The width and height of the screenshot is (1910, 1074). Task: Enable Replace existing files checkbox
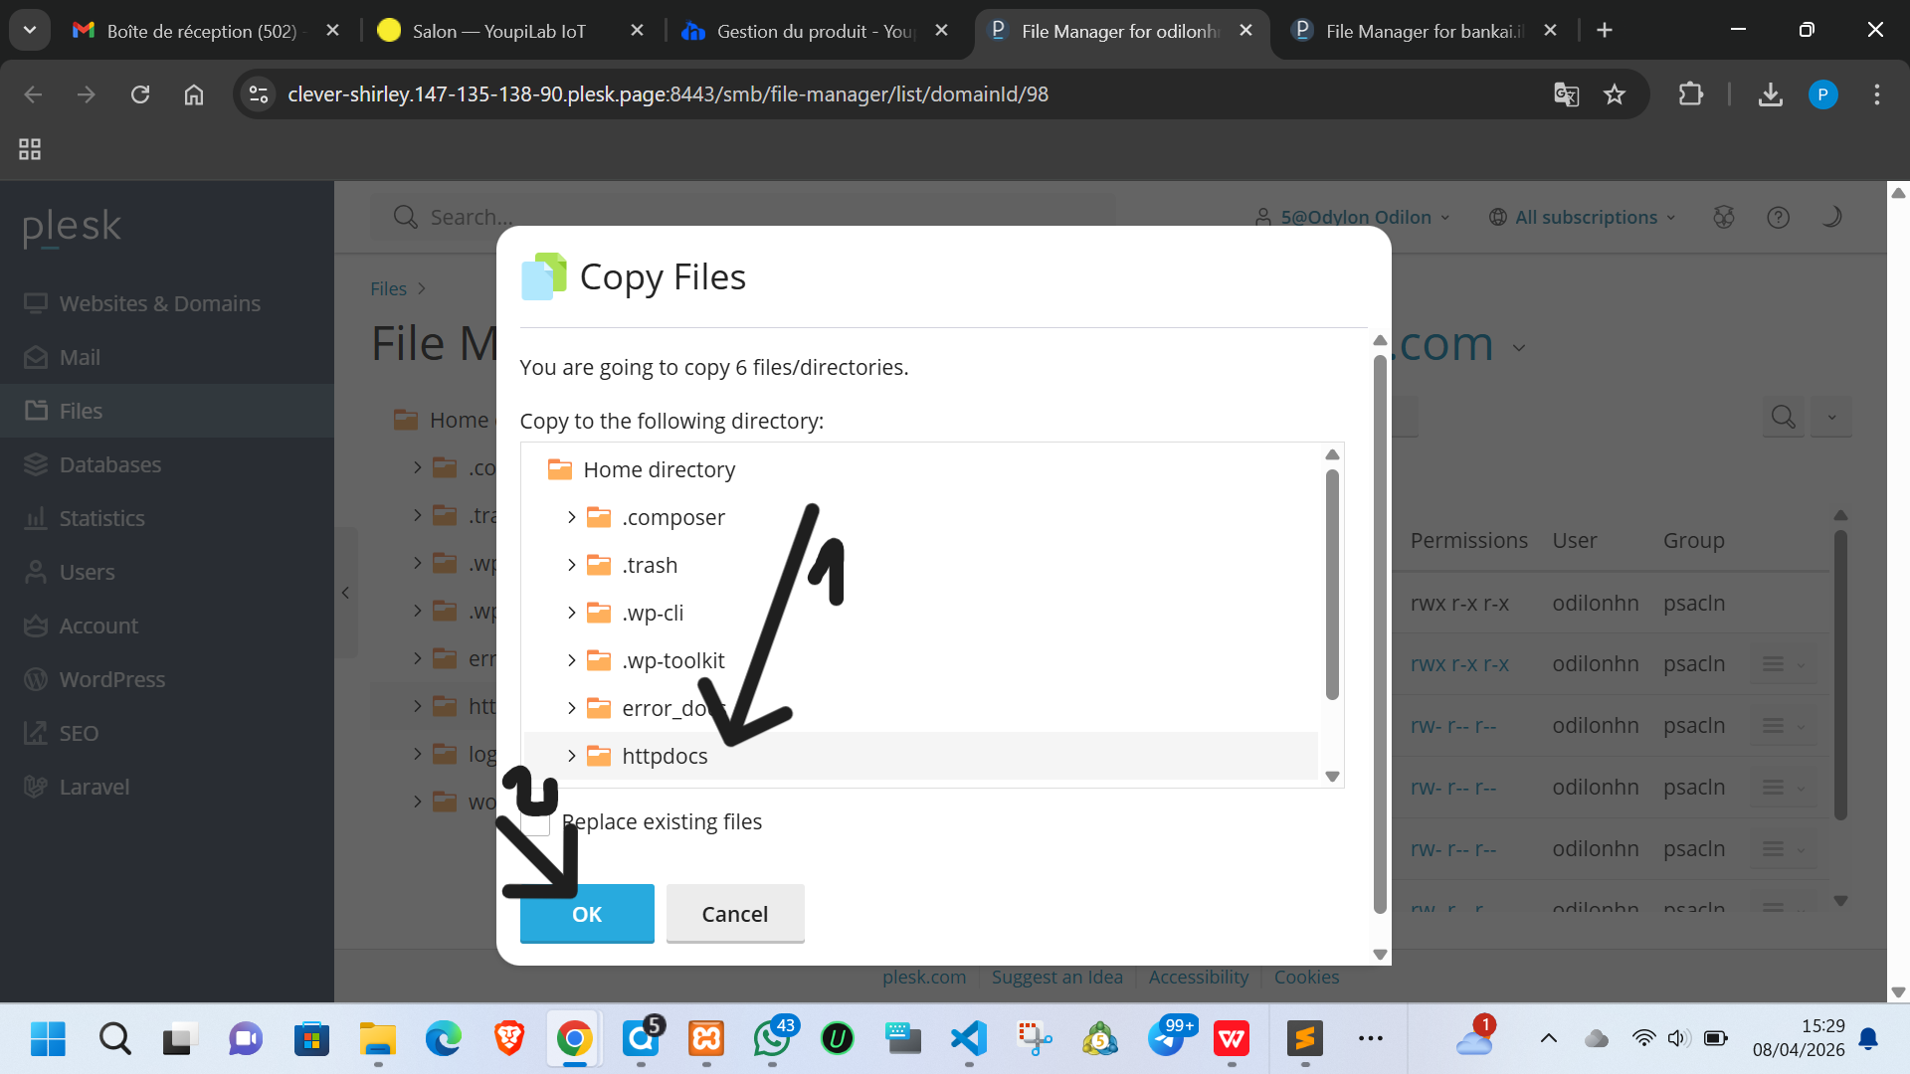[x=536, y=822]
